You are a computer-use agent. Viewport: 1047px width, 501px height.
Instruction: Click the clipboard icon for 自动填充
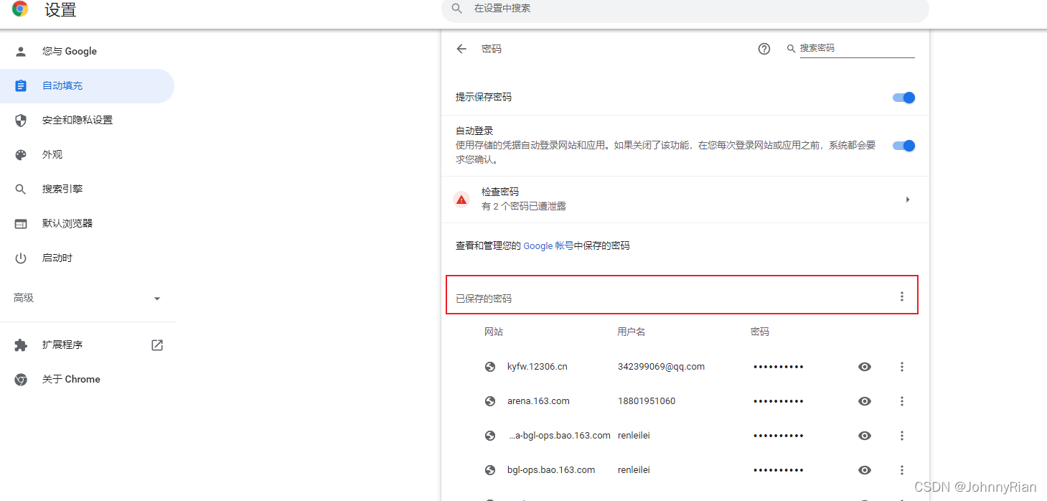21,85
